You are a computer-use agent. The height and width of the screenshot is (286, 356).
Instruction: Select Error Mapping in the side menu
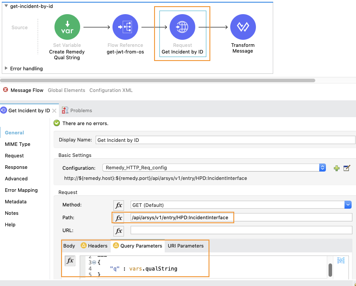[21, 190]
